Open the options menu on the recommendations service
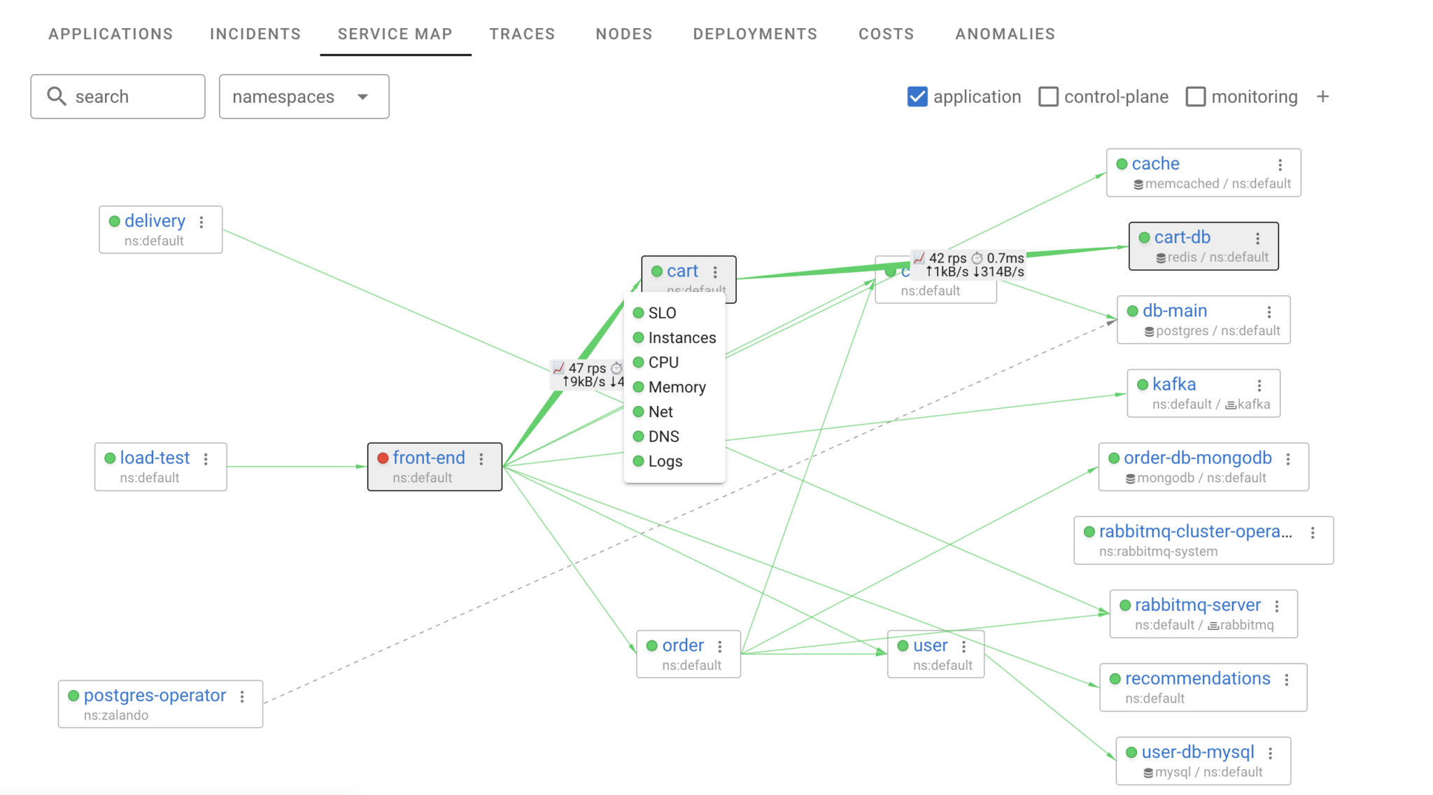Screen dimensions: 1433x795 [1287, 680]
